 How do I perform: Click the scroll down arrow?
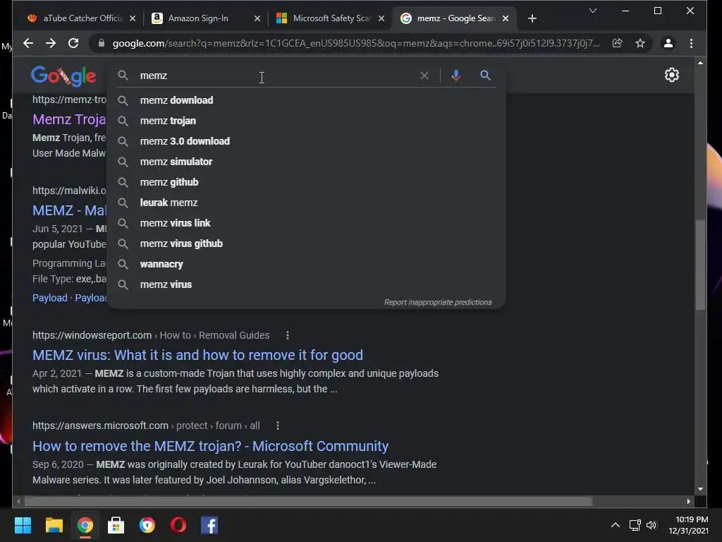coord(700,489)
